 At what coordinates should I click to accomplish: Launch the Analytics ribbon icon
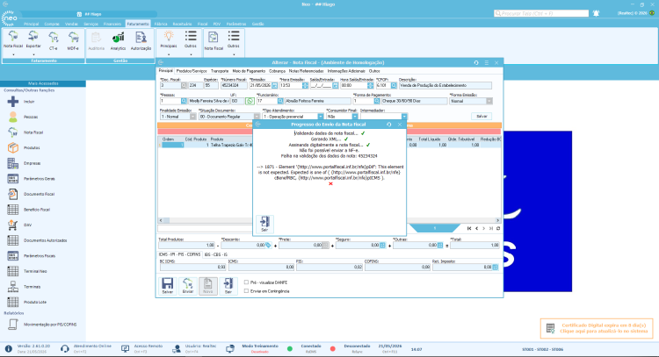118,40
